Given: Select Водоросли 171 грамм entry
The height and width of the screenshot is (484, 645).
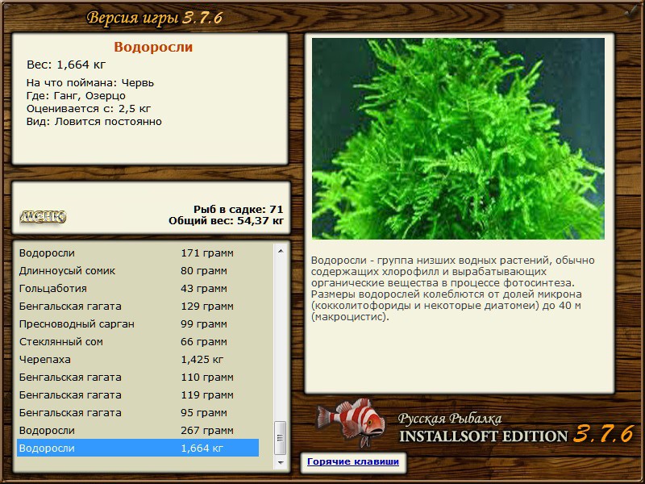Looking at the screenshot, I should [138, 252].
